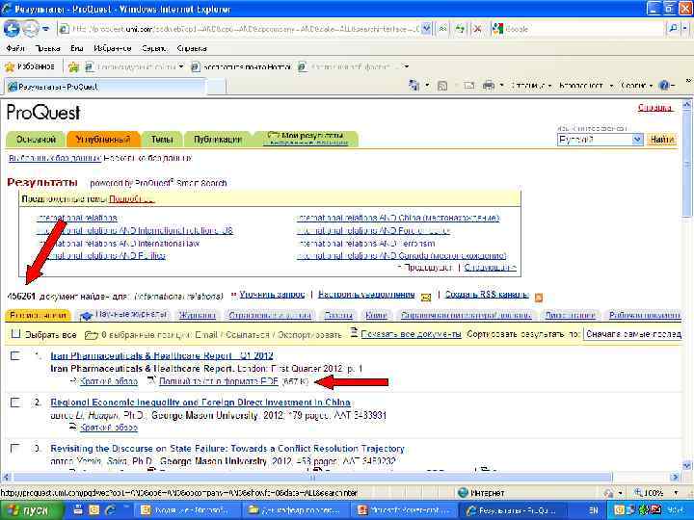Open full text PDF link for Iran report
Screen dimensions: 694x520
click(219, 381)
